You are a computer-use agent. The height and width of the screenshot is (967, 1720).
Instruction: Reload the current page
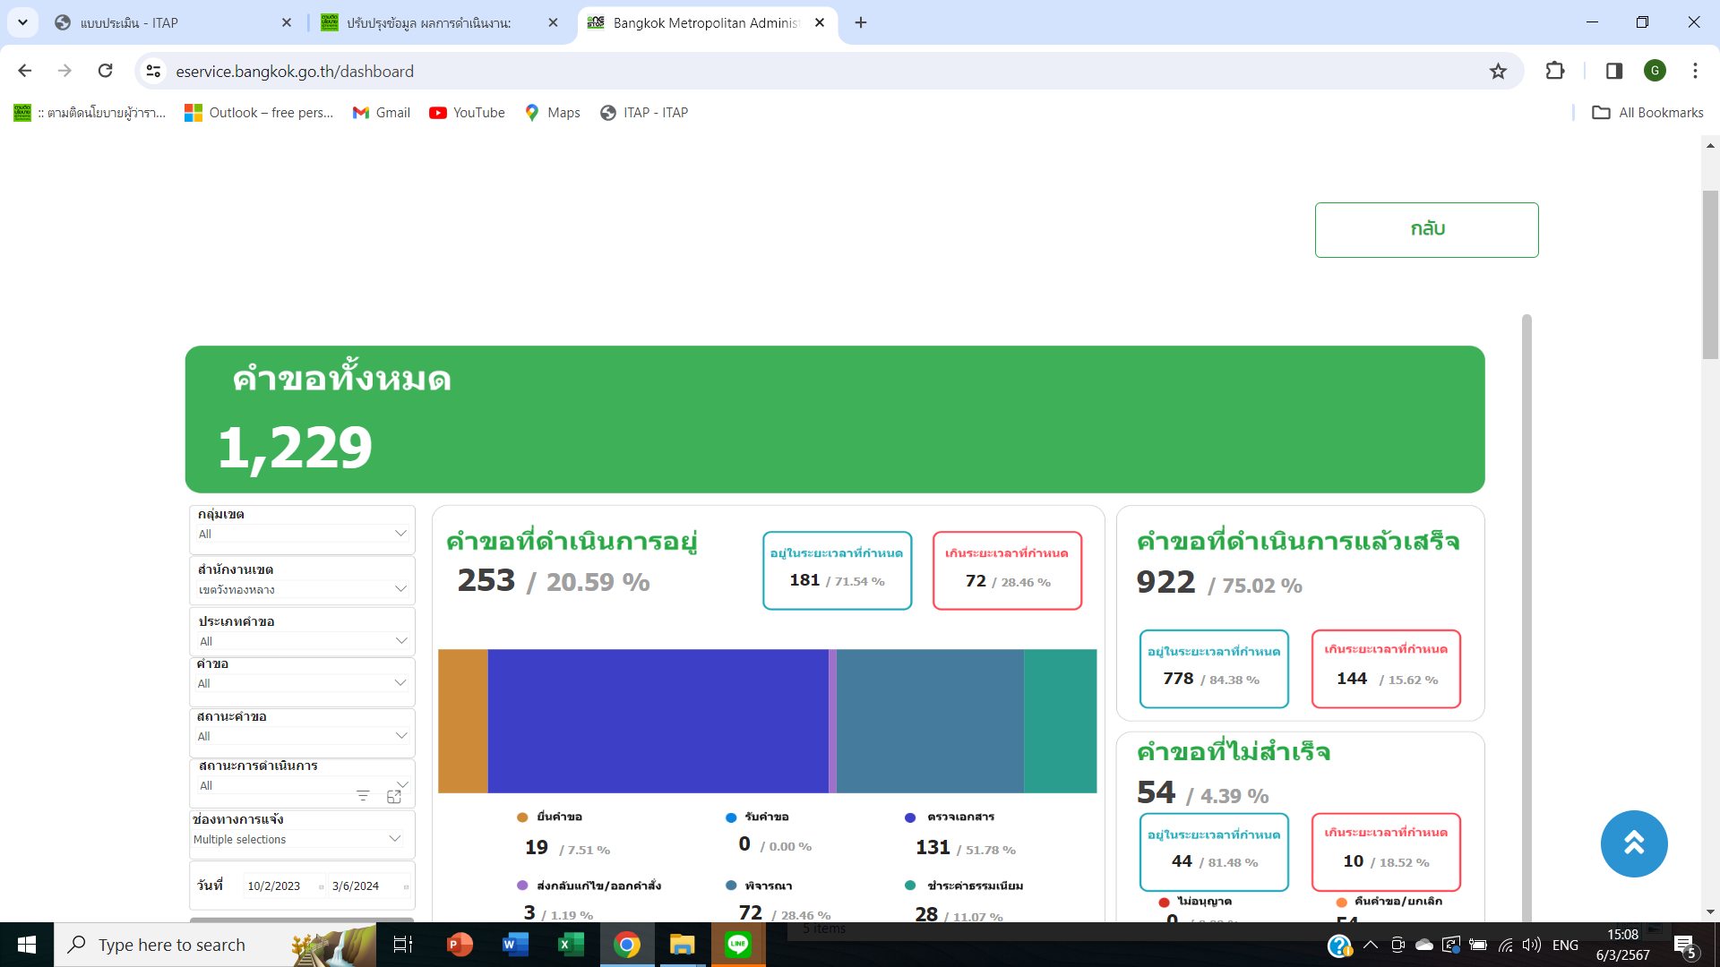[x=106, y=71]
